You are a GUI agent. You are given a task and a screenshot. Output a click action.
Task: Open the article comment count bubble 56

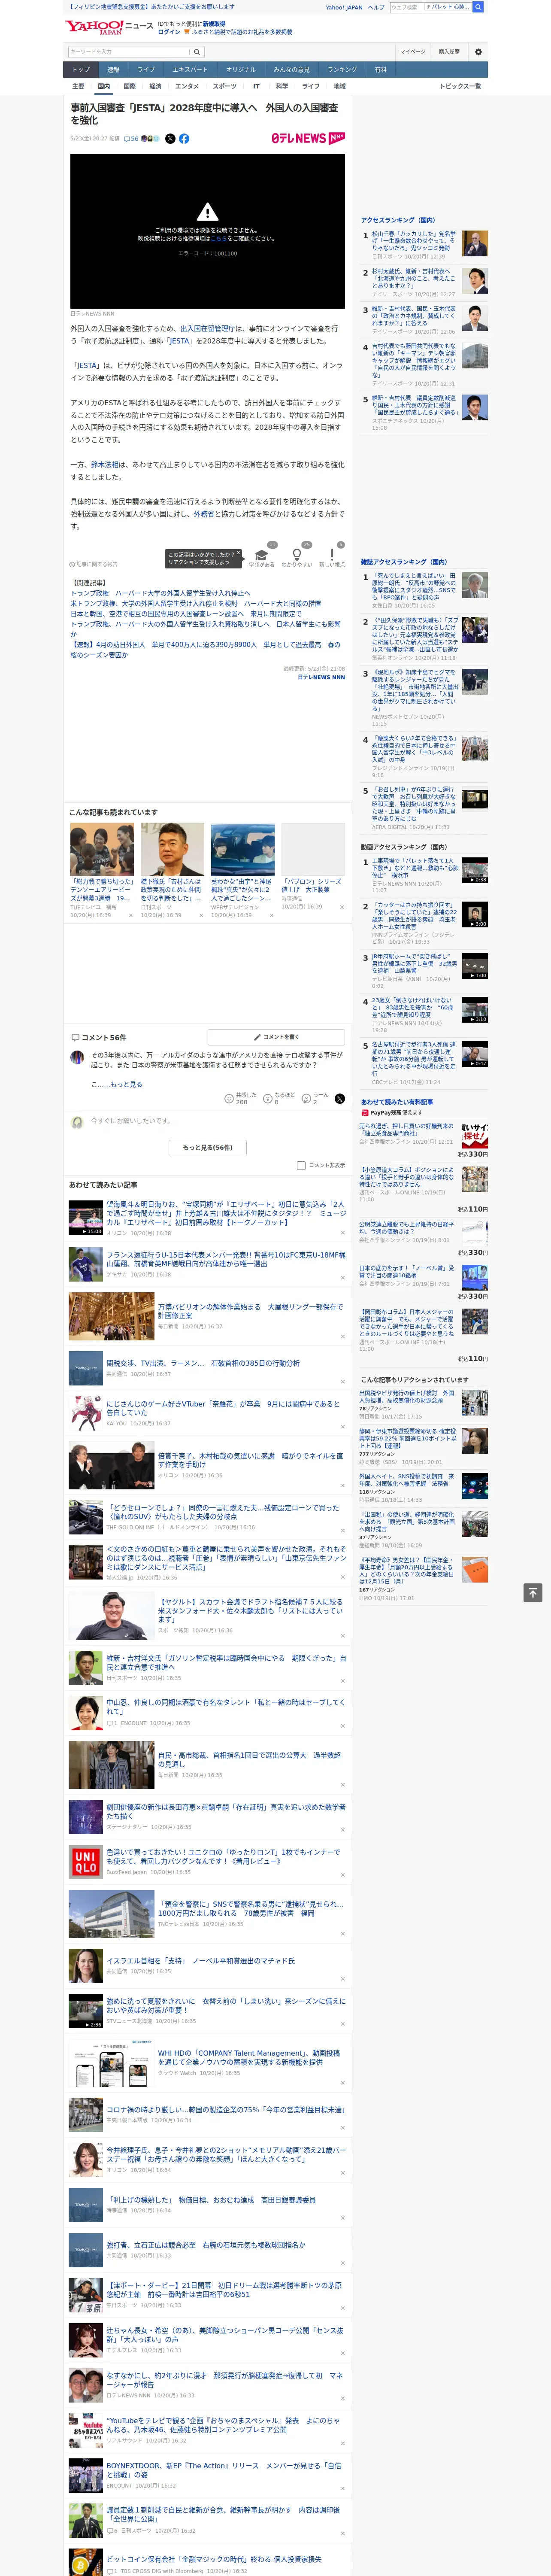point(131,139)
